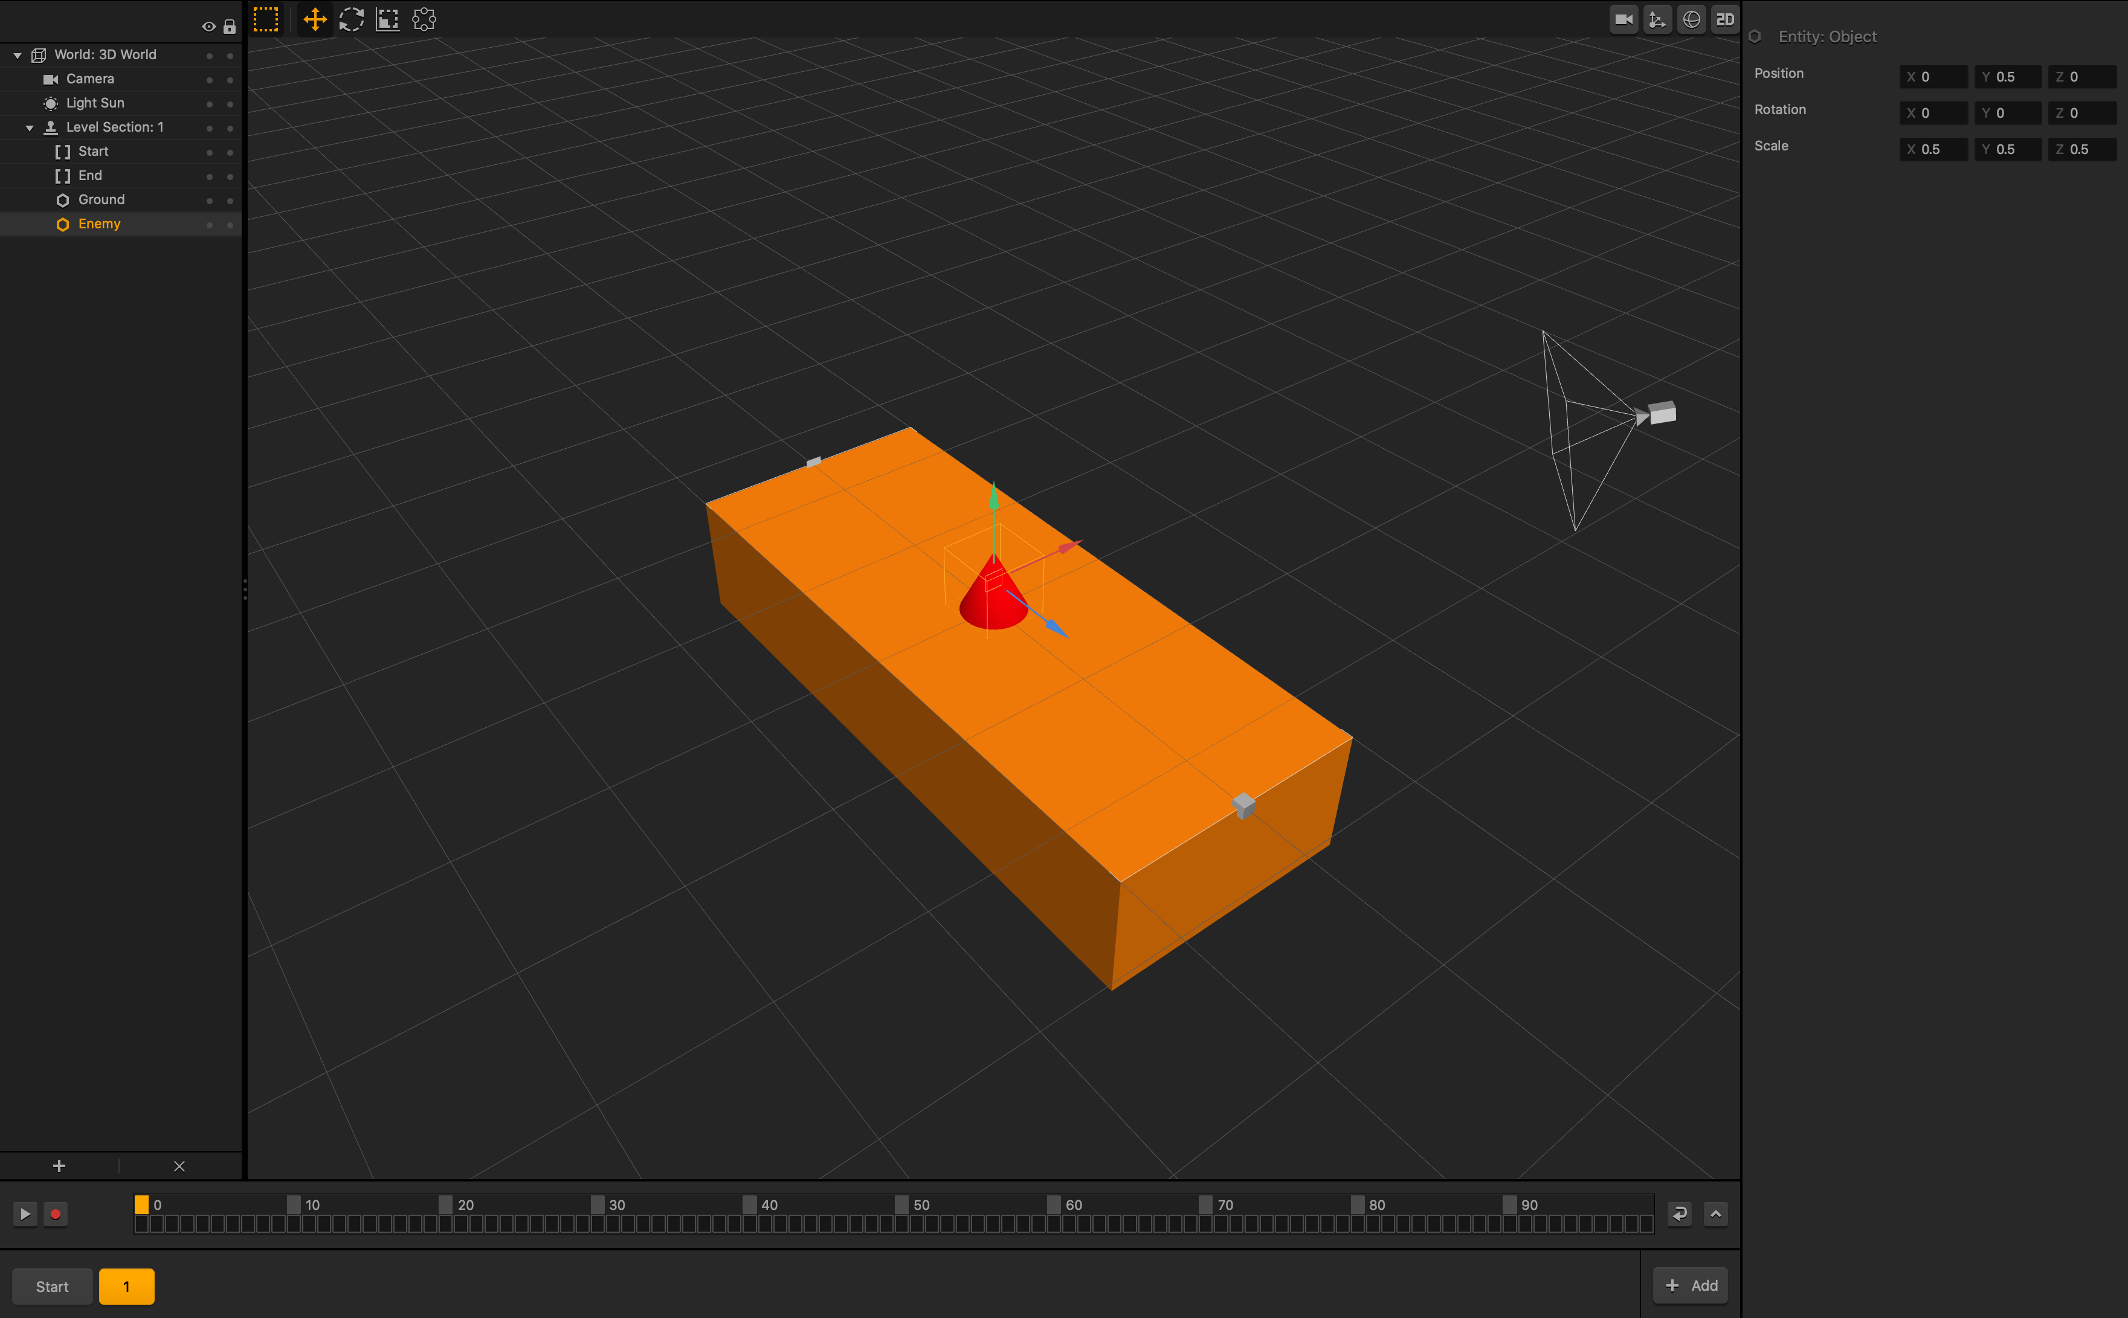Image resolution: width=2128 pixels, height=1318 pixels.
Task: Expand timeline panel with up chevron
Action: tap(1715, 1214)
